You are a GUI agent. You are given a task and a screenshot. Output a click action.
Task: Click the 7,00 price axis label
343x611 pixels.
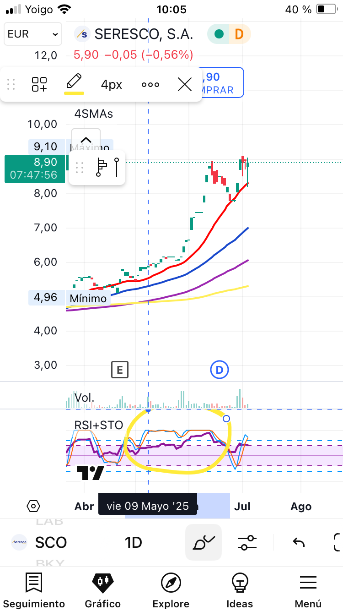46,228
